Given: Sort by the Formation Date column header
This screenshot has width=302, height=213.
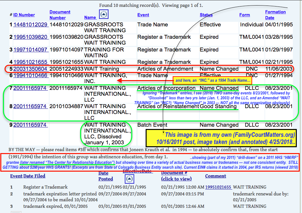Looking at the screenshot, I should point(275,15).
